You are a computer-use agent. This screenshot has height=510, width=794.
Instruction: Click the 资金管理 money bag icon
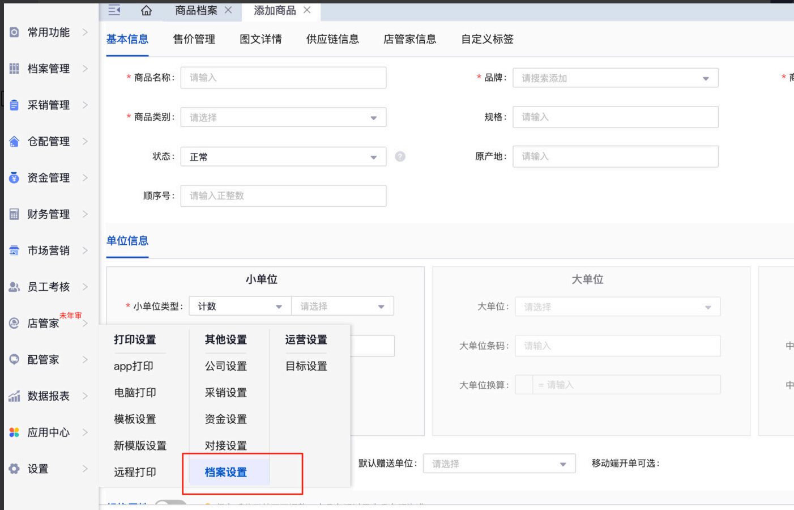pos(14,178)
